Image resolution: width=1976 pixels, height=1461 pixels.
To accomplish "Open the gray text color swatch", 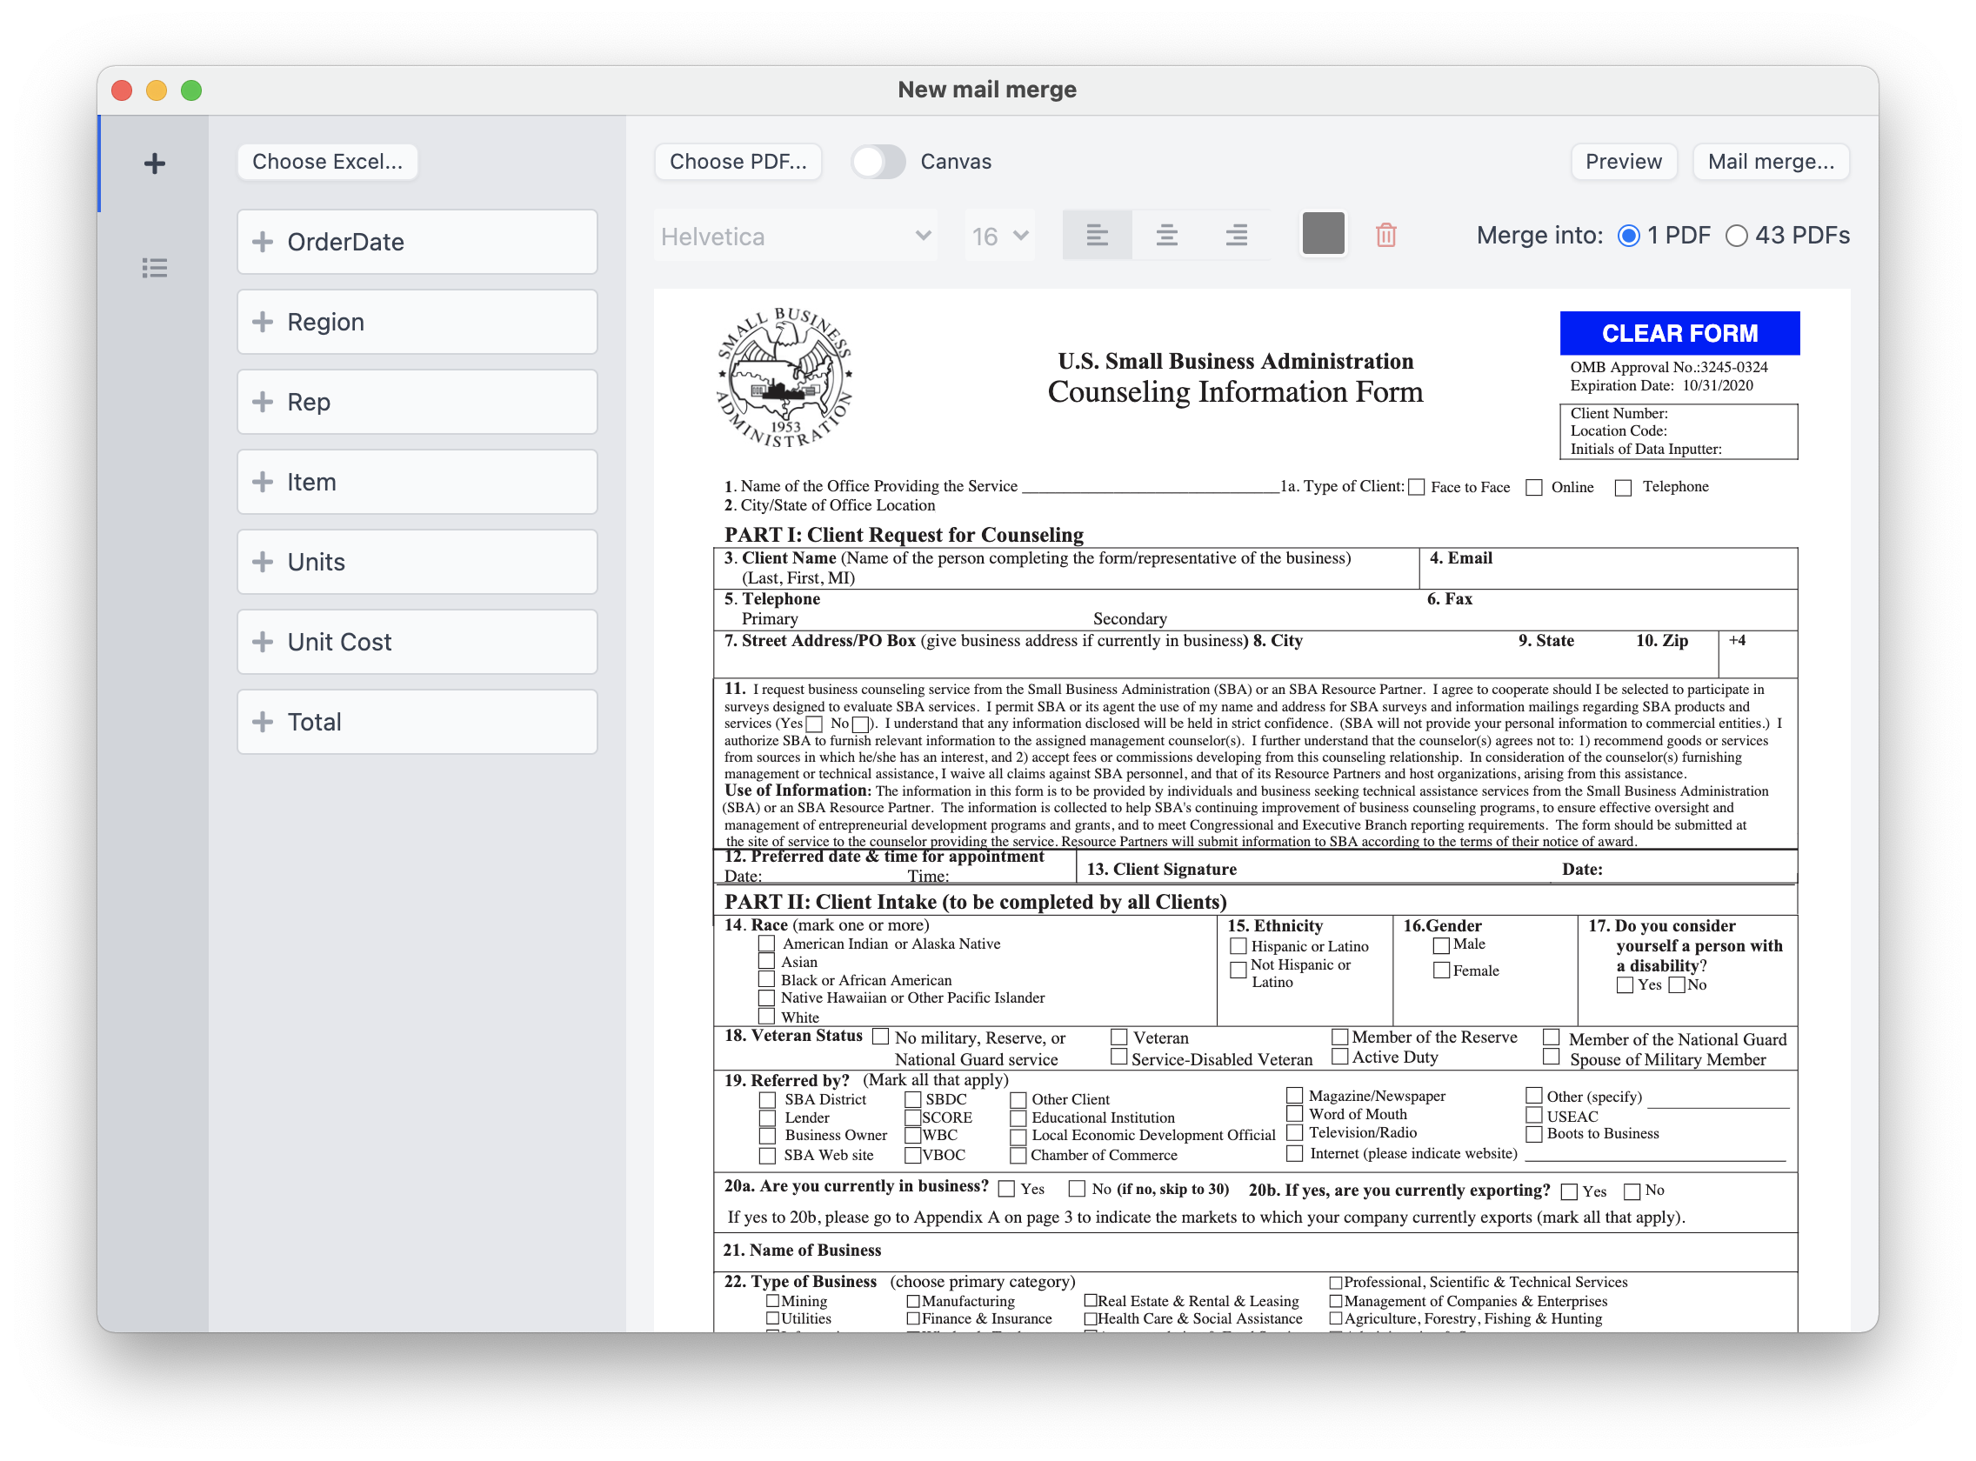I will click(1323, 234).
